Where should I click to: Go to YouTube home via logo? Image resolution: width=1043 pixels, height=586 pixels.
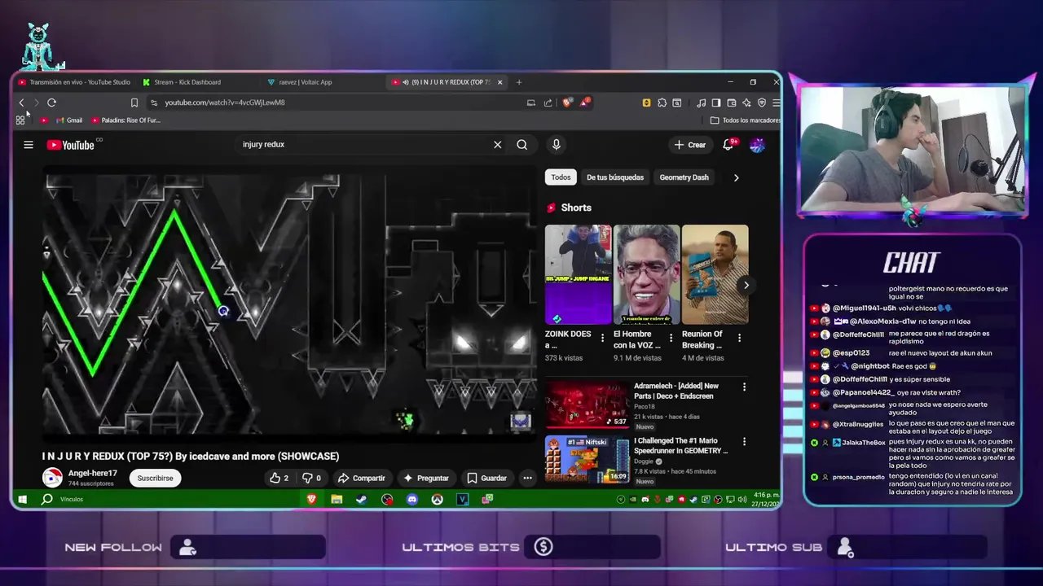coord(71,145)
